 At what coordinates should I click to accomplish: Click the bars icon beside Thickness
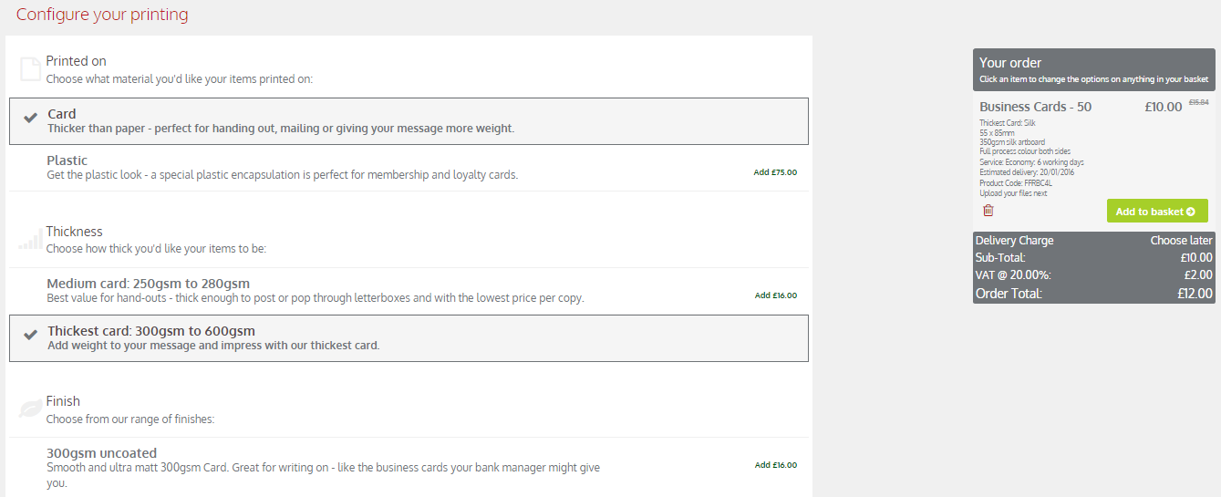[30, 241]
